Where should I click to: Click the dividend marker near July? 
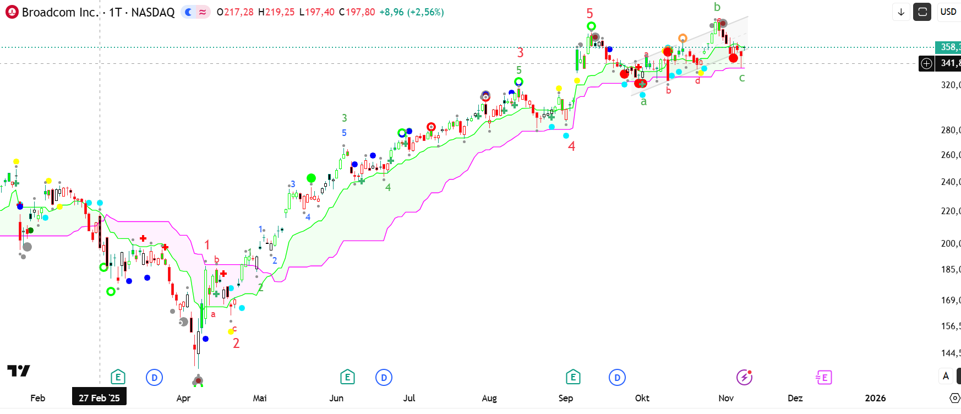384,377
